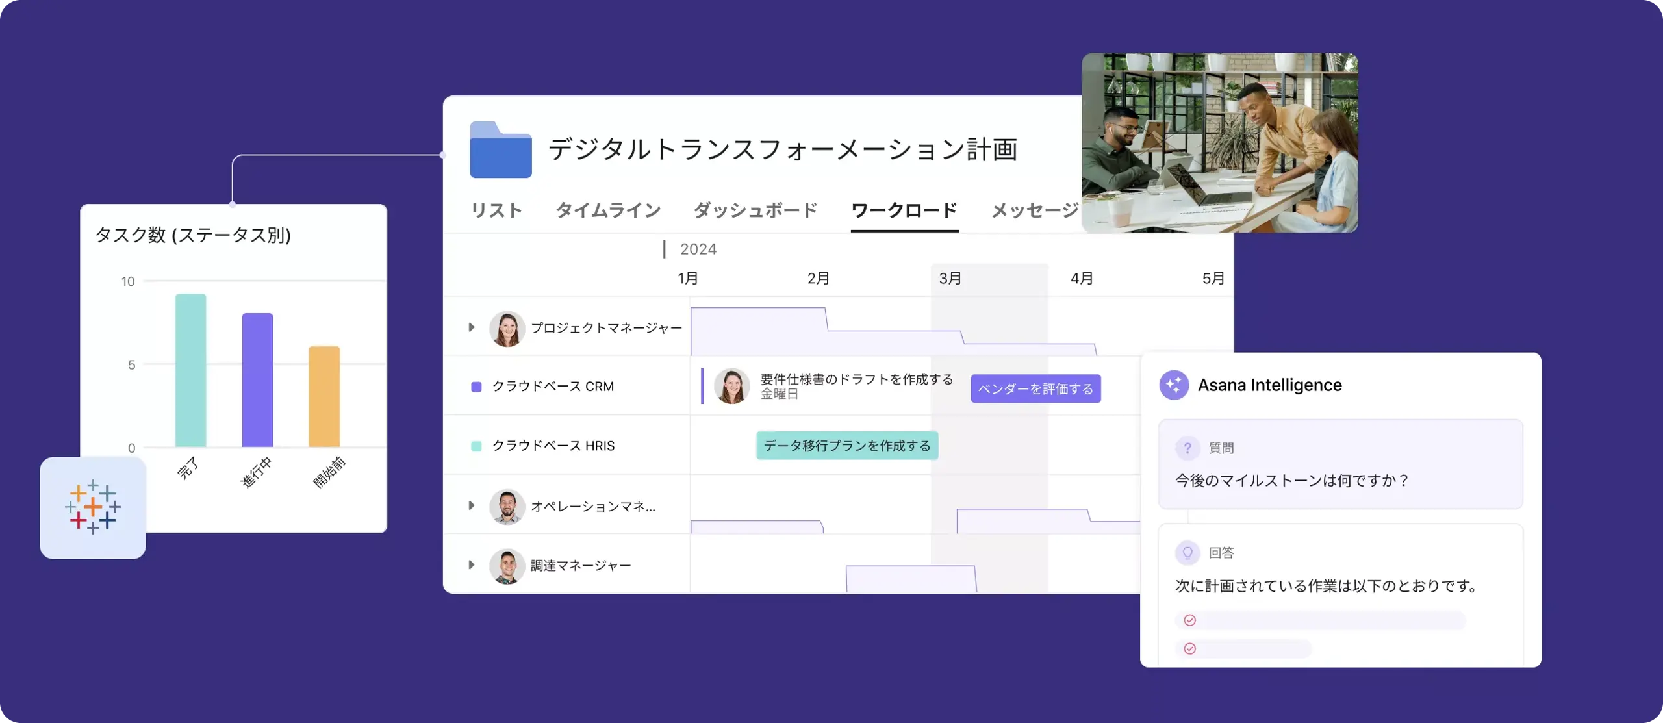This screenshot has width=1663, height=723.
Task: Click the ベンダーを評価する button
Action: point(1034,388)
